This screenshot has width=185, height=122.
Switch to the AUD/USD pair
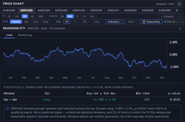coord(44,10)
